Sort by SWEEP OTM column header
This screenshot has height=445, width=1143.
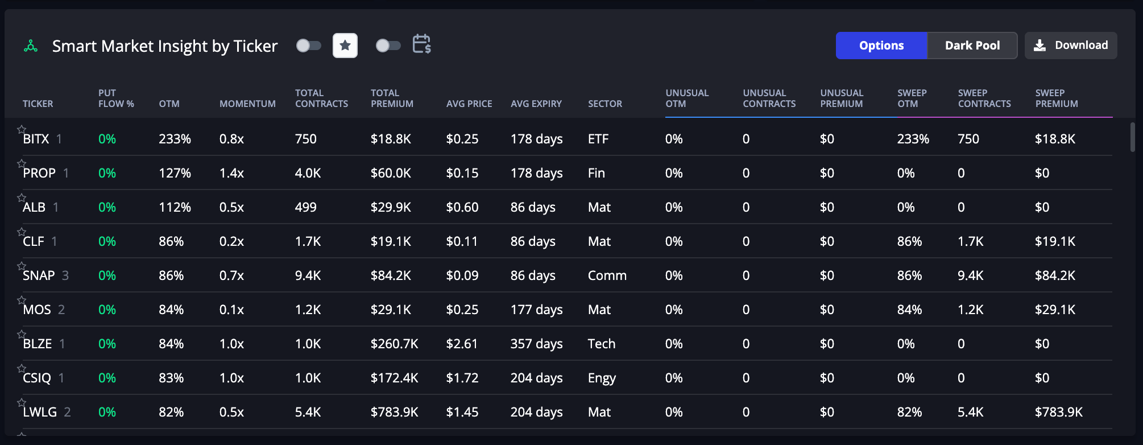pyautogui.click(x=912, y=98)
